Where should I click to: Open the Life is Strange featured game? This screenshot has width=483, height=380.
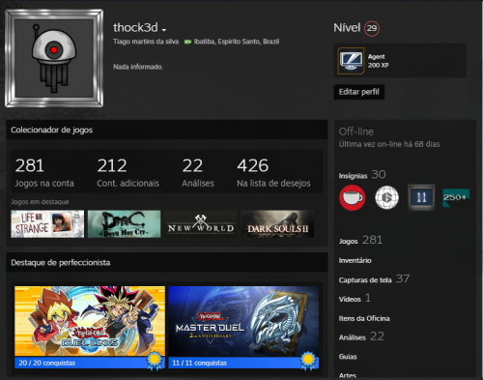(47, 224)
